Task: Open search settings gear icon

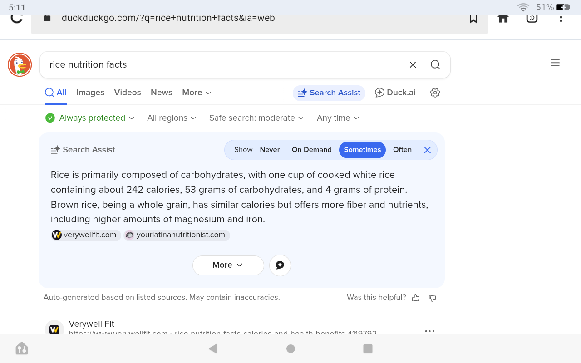Action: click(435, 93)
